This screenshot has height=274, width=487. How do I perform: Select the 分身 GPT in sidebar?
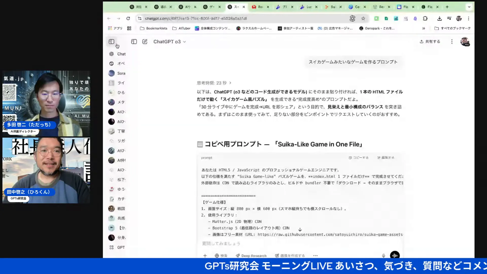[x=117, y=238]
